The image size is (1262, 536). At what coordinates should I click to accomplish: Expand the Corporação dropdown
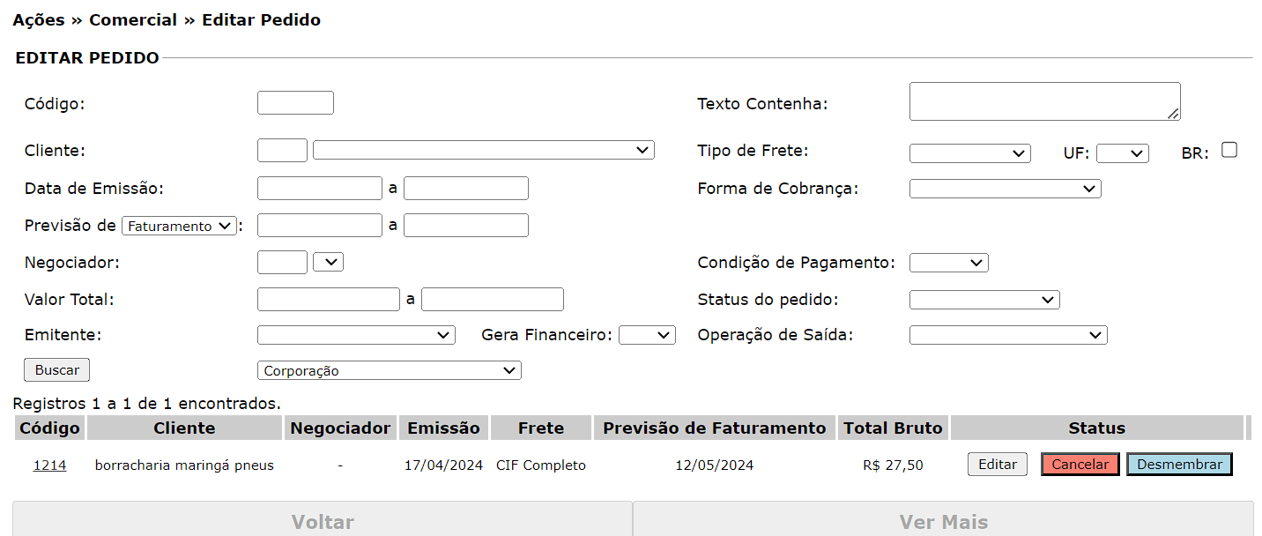tap(389, 370)
